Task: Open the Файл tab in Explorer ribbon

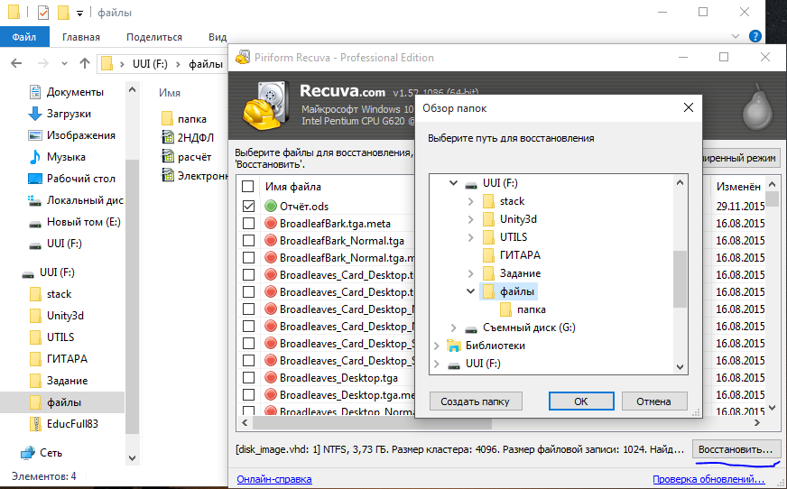Action: (24, 37)
